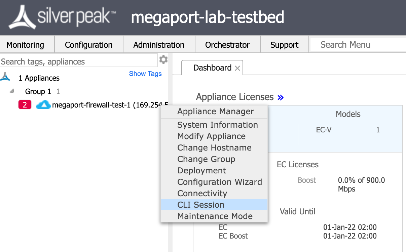
Task: Launch the Configuration Wizard
Action: coord(220,182)
